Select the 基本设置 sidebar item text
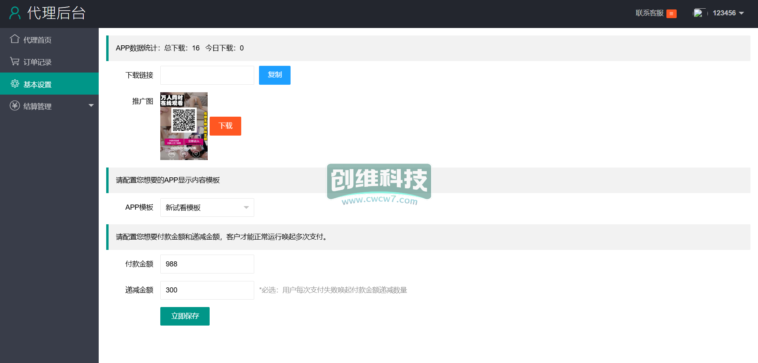 point(38,84)
